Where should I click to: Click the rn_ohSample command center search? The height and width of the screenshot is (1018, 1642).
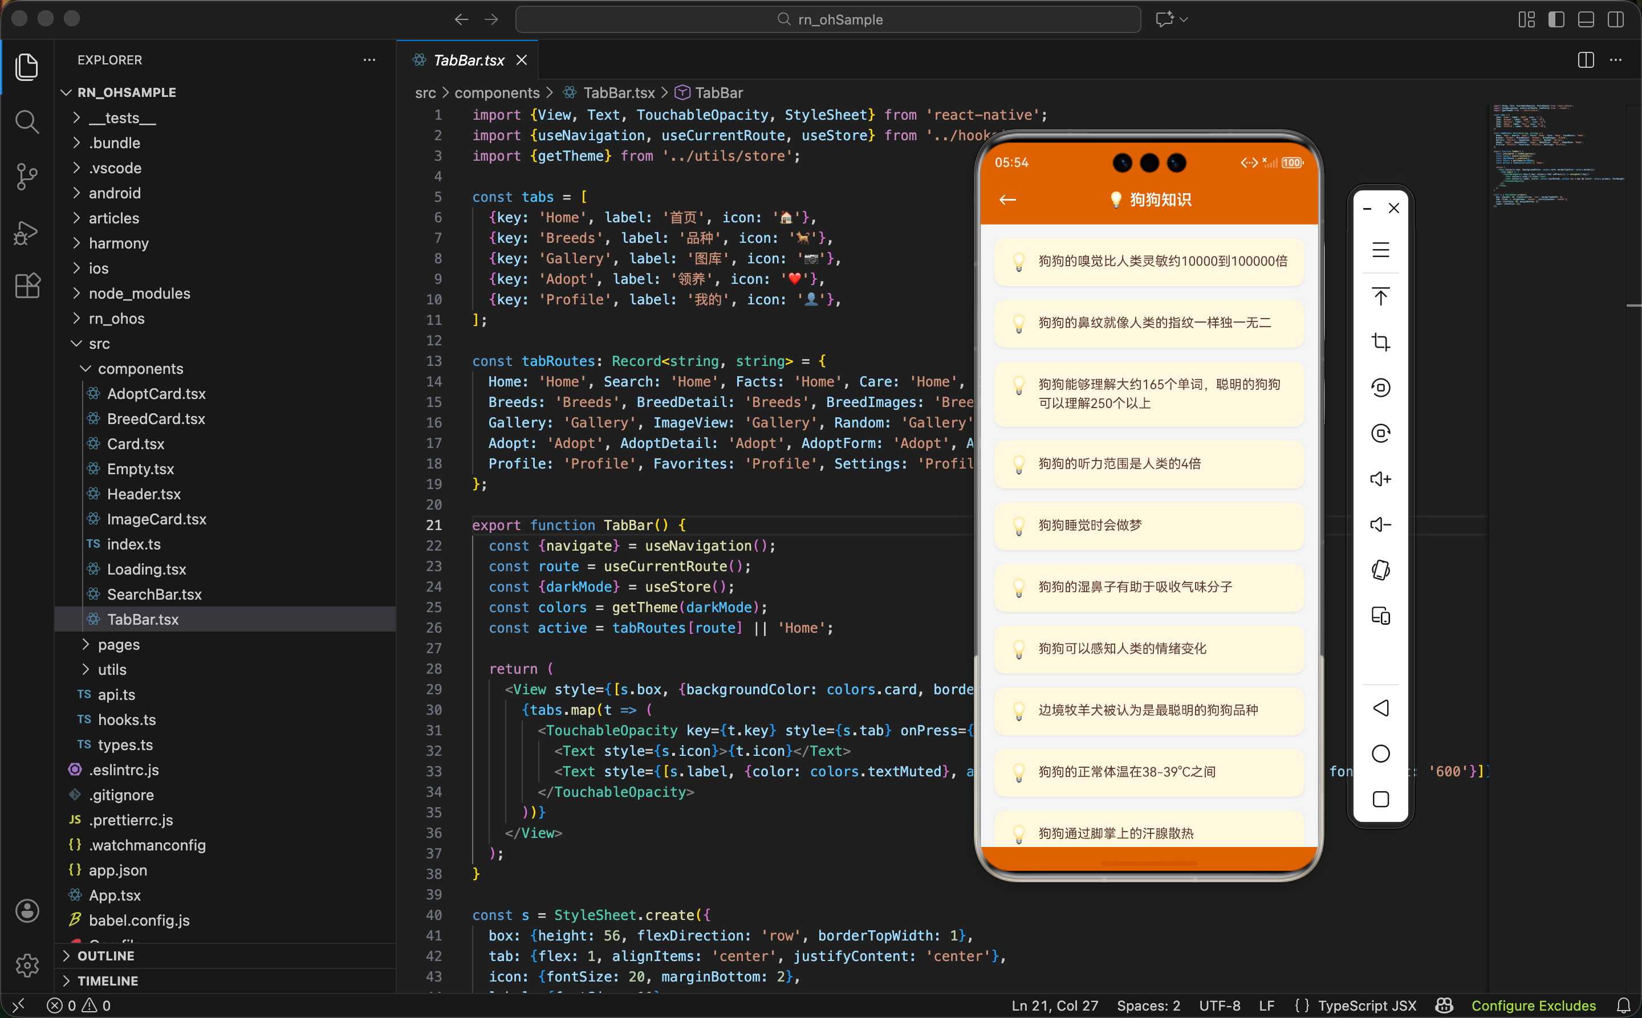[x=828, y=19]
